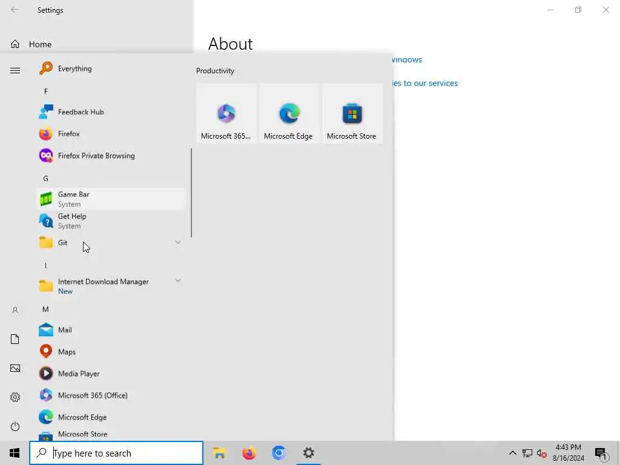Viewport: 620px width, 465px height.
Task: Click the Settings back arrow
Action: tap(15, 10)
